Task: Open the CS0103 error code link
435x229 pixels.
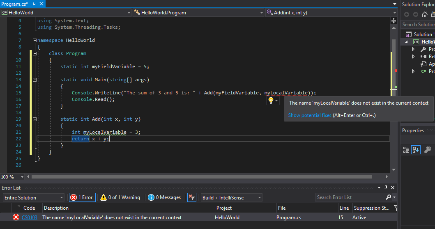Action: coord(30,218)
